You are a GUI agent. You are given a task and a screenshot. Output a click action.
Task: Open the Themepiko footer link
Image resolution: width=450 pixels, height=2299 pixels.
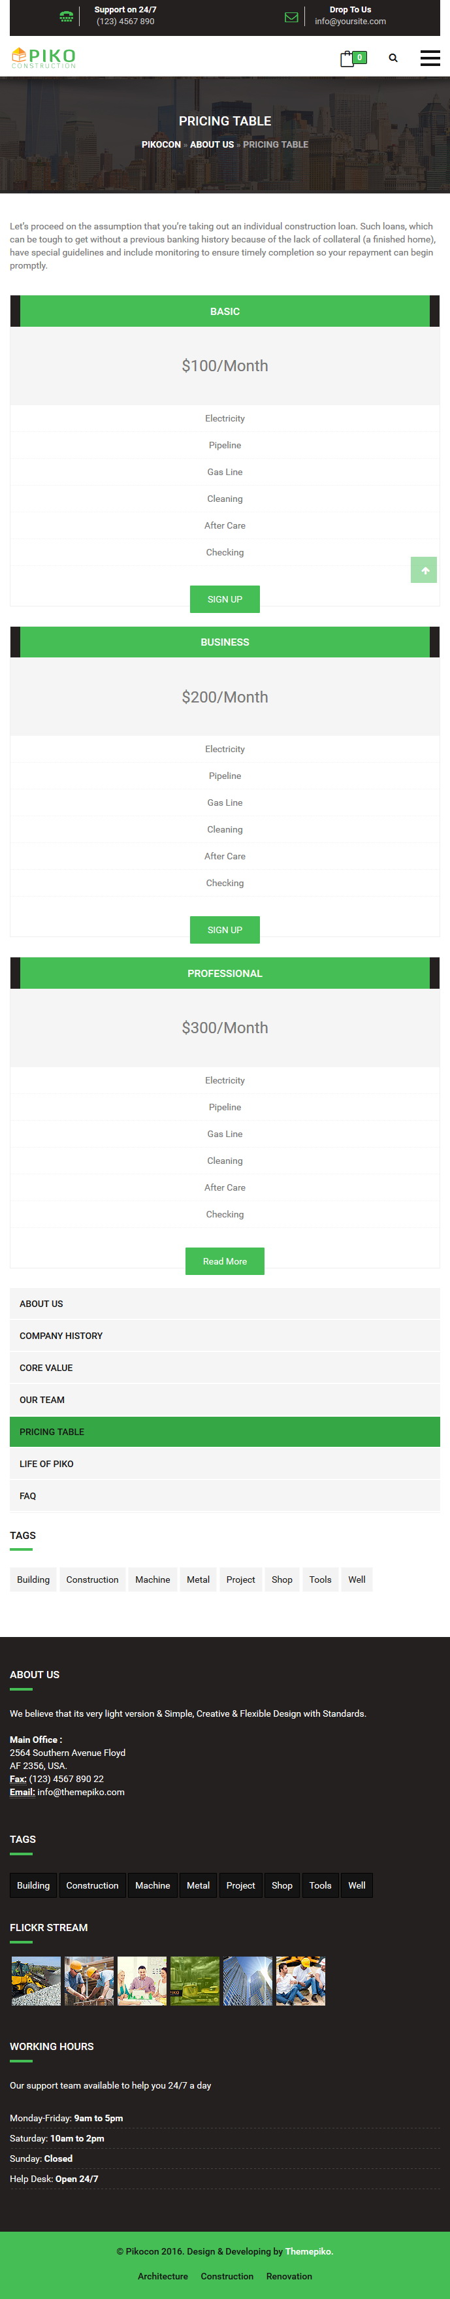click(308, 2252)
